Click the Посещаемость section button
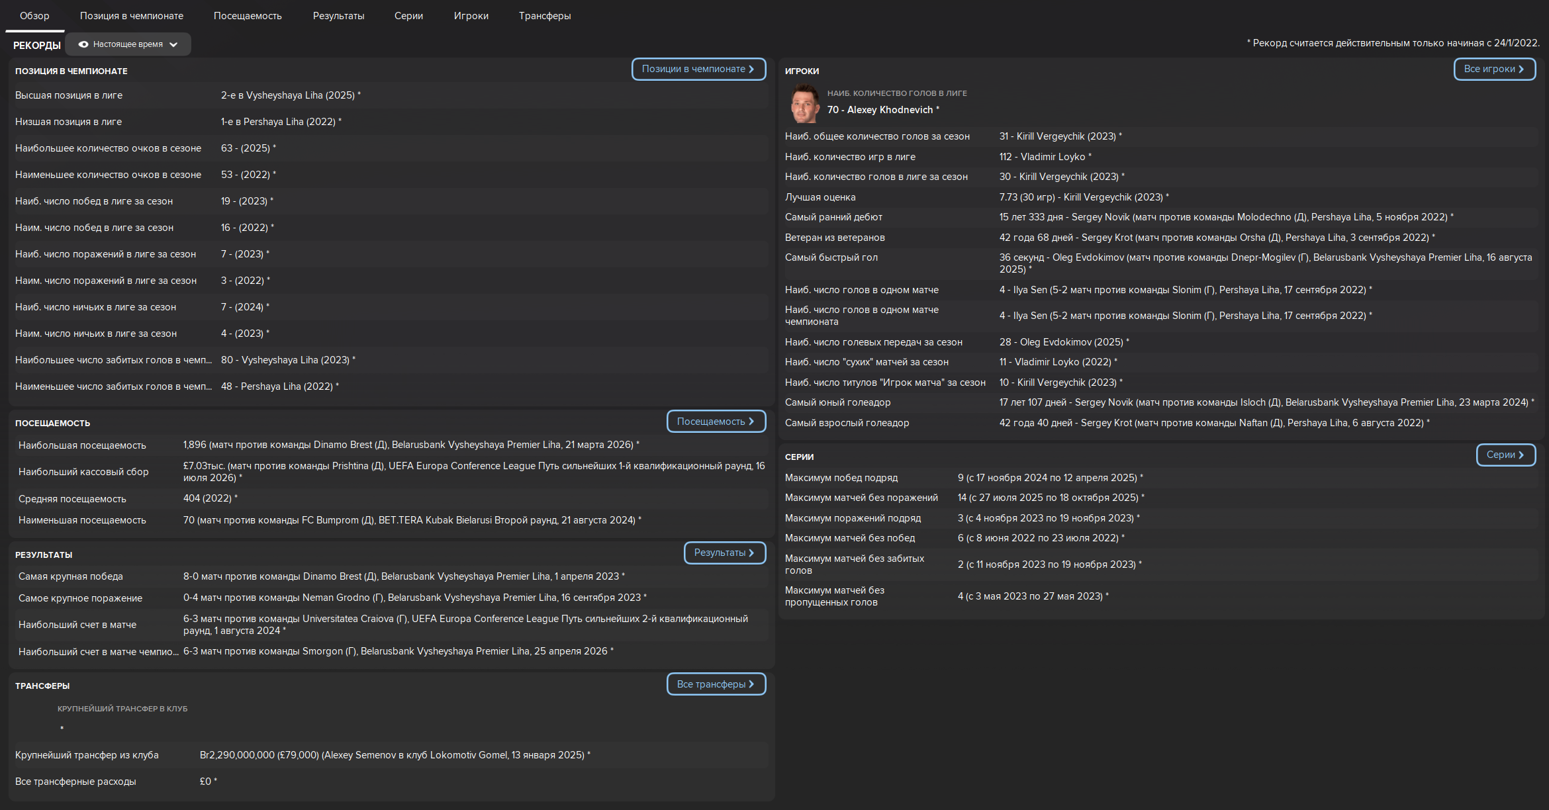Image resolution: width=1549 pixels, height=810 pixels. (x=716, y=422)
